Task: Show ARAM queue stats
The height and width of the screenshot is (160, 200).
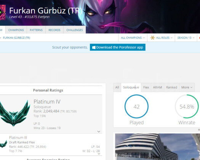Action: [x=157, y=87]
